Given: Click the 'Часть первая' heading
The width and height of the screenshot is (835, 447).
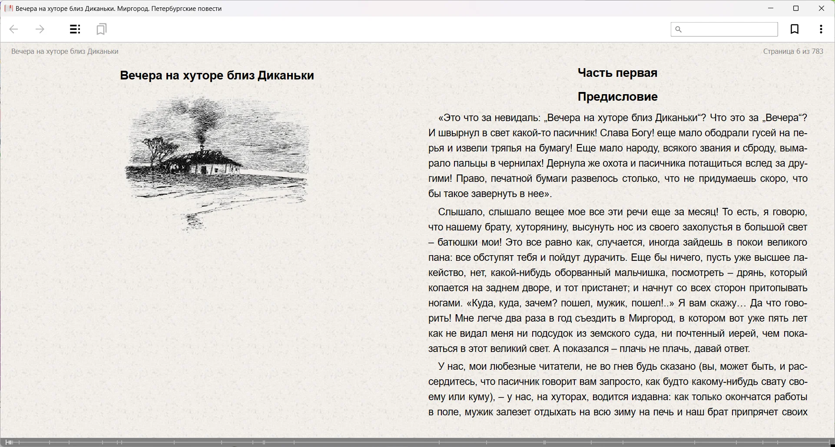Looking at the screenshot, I should [x=617, y=73].
